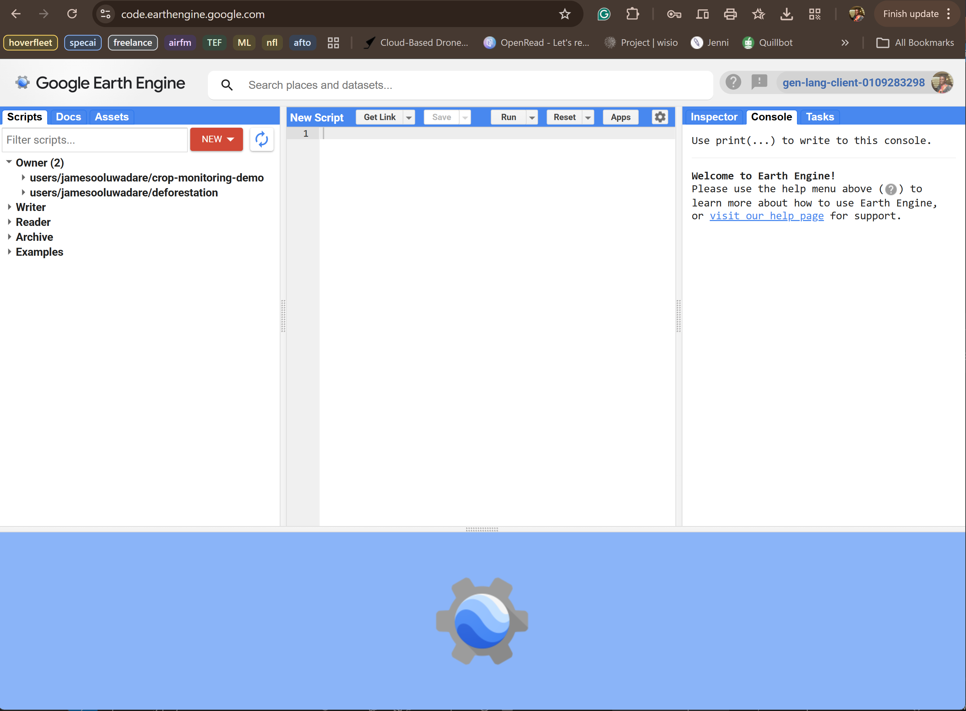Click the Reset button
This screenshot has height=711, width=966.
point(564,117)
